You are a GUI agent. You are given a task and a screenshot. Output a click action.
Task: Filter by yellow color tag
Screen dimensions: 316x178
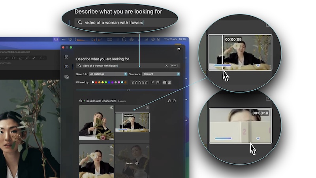click(102, 82)
